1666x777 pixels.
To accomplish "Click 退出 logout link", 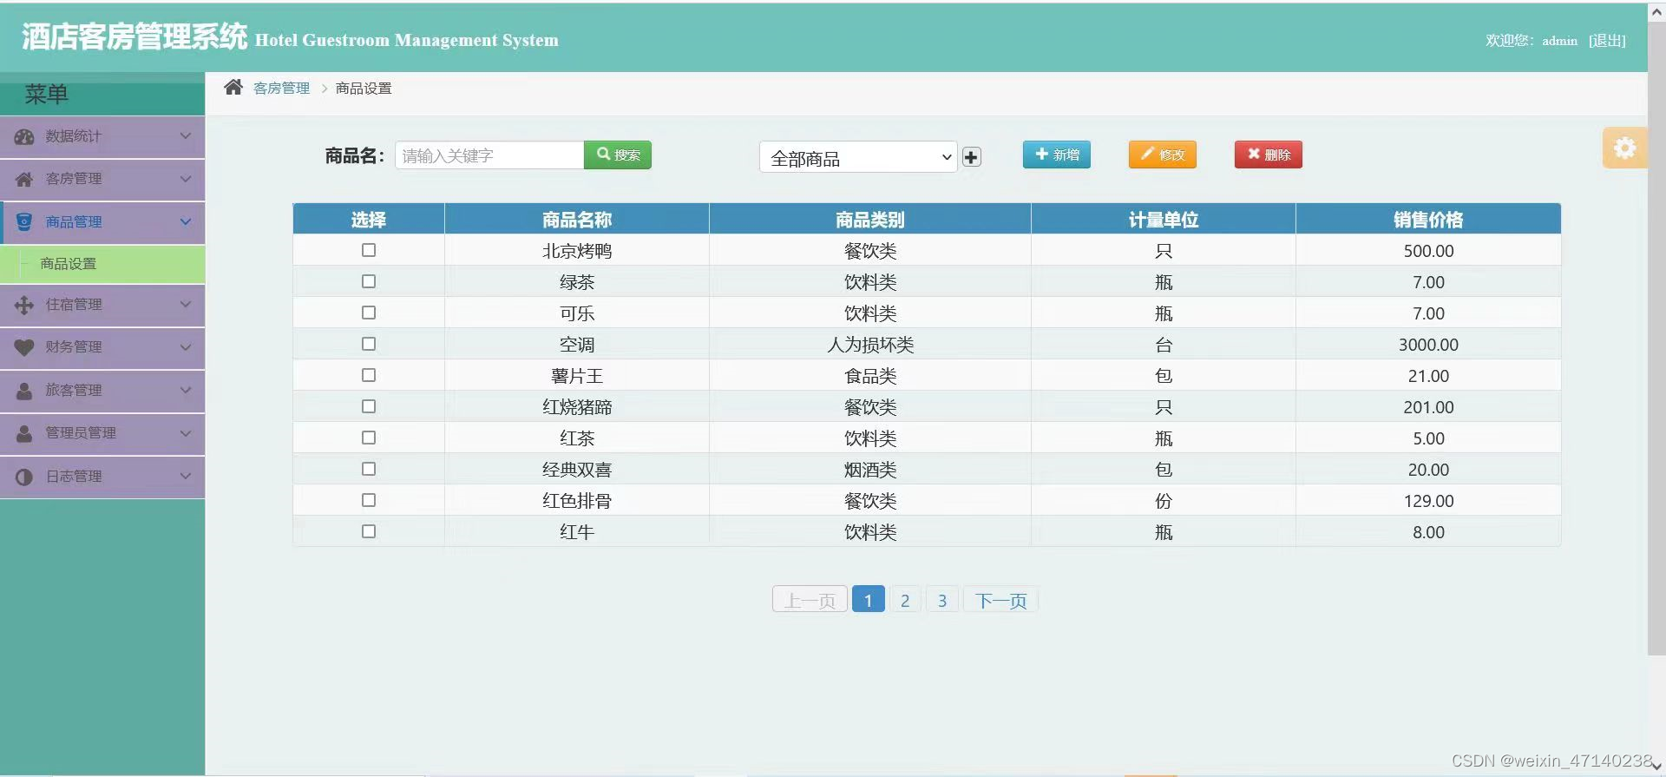I will click(1607, 41).
